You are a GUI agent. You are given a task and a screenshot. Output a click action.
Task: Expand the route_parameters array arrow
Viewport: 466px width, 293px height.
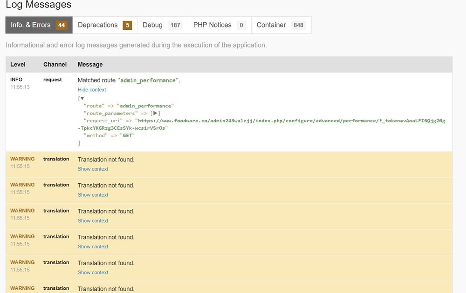click(156, 113)
